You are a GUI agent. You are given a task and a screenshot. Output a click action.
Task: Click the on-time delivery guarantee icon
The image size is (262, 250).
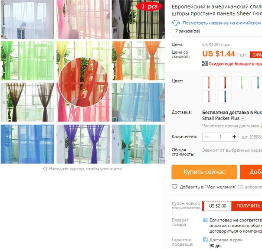pyautogui.click(x=205, y=240)
